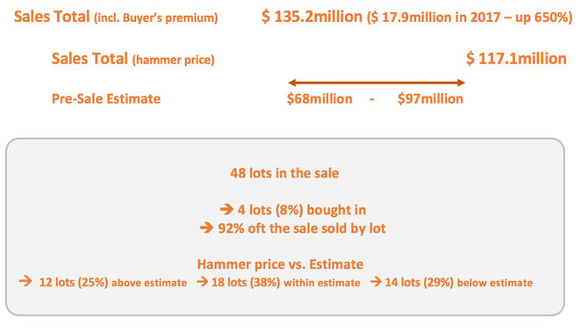Click the Sales Total incl. Buyer's premium label
The width and height of the screenshot is (580, 332).
pos(116,17)
